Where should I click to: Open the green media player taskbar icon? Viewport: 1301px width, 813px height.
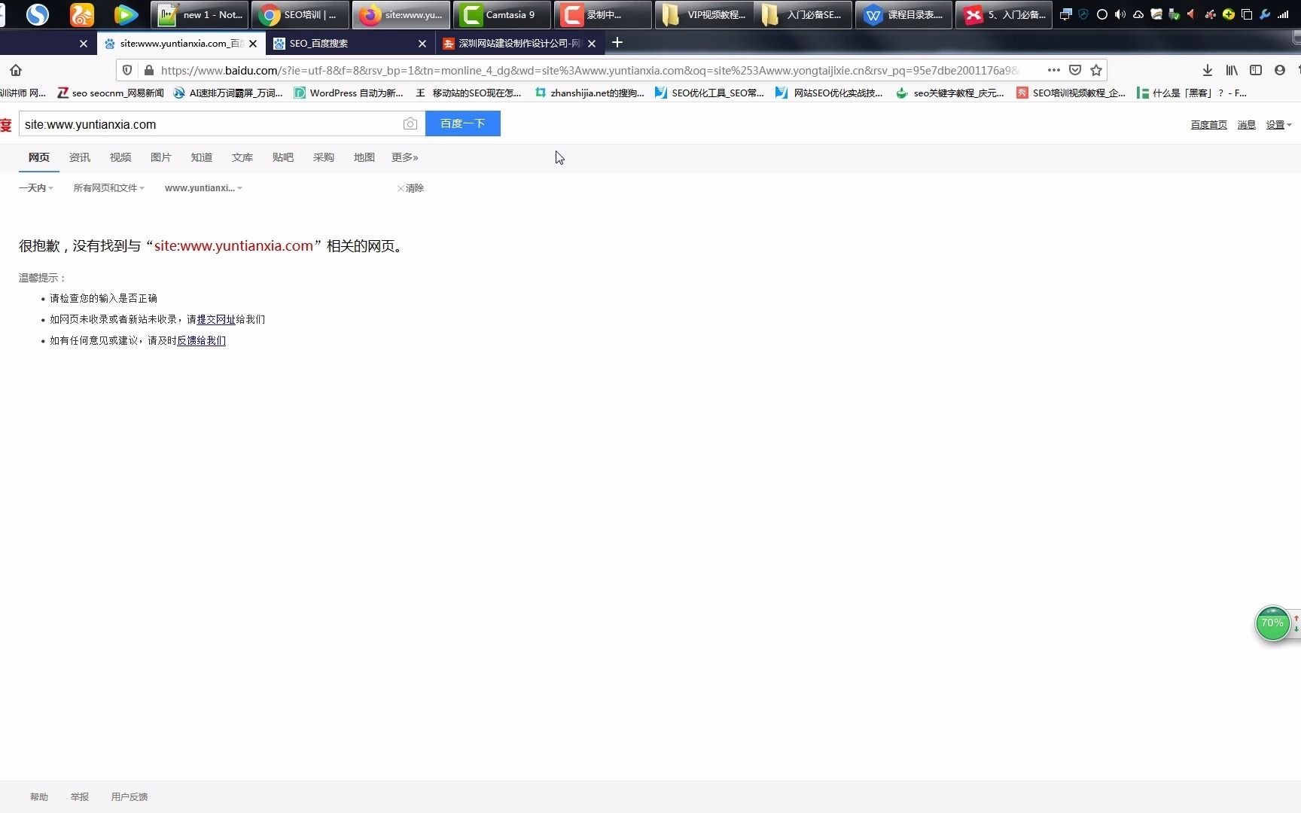coord(126,14)
